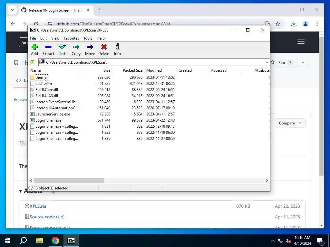Select the LogonShell.exe application icon
This screenshot has width=330, height=247.
point(32,120)
